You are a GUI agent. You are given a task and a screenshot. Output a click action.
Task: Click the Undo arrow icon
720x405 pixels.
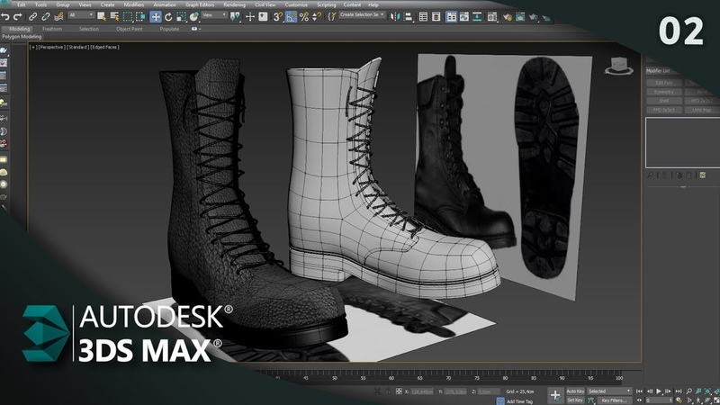5,17
